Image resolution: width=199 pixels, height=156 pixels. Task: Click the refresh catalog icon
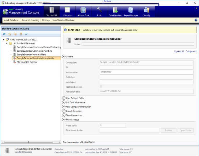tap(4, 34)
